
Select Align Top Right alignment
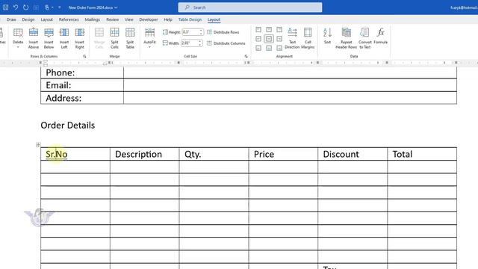(x=279, y=30)
